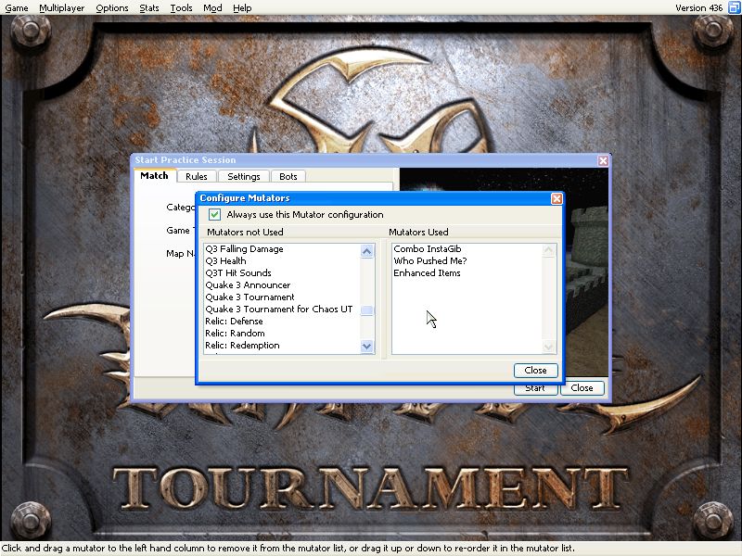Screen dimensions: 742x556
Task: Click the scroll up arrow in Mutators not Used
Action: (x=367, y=249)
